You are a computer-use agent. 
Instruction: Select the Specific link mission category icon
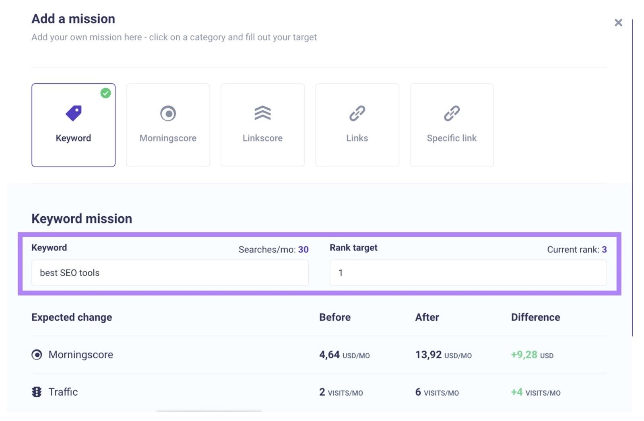point(452,113)
